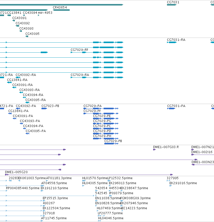Viewport: 214px width, 222px height.
Task: Select the CG7029-PH protein label
Action: 102,136
